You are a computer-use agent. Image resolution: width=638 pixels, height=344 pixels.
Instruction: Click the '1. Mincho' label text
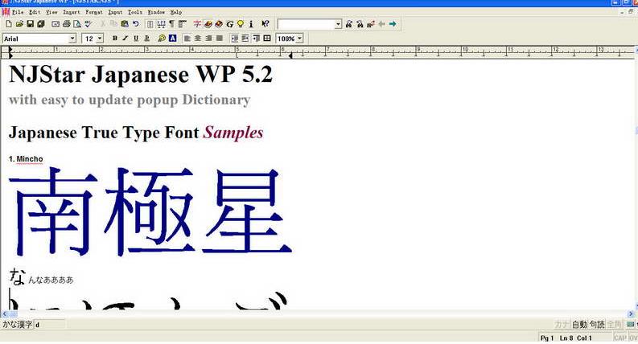(x=26, y=159)
